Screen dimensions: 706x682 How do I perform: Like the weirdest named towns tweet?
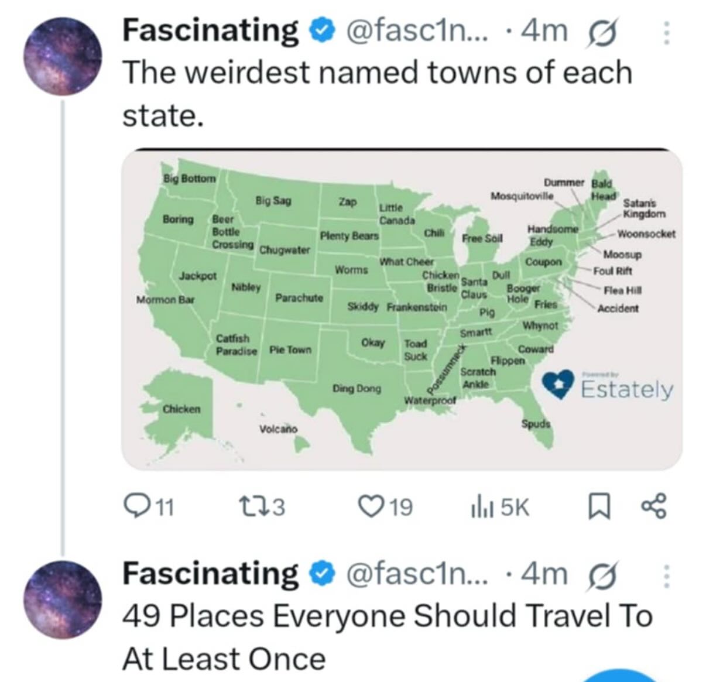tap(385, 506)
